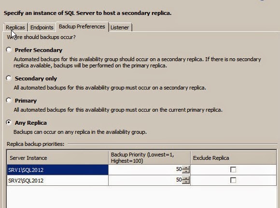Select the Prefer Secondary radio button

pos(9,50)
